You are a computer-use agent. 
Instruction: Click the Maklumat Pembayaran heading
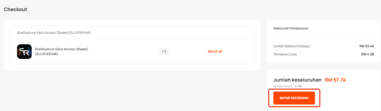[291, 28]
